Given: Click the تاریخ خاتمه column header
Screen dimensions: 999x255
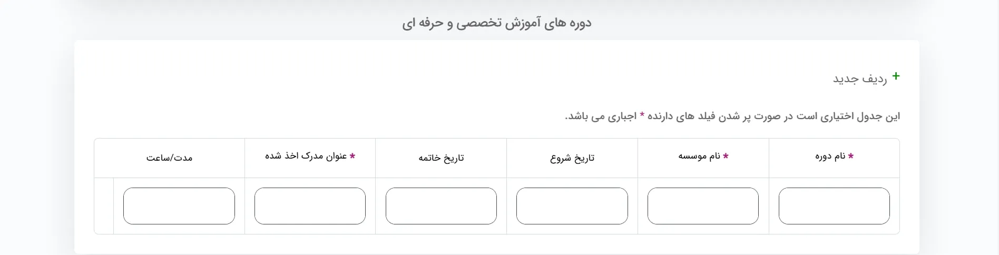Looking at the screenshot, I should pos(441,158).
